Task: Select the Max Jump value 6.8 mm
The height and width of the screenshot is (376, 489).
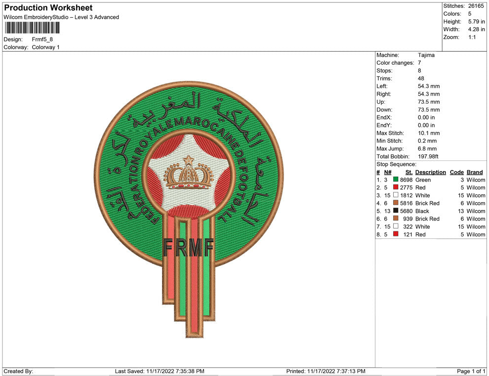Action: 427,149
